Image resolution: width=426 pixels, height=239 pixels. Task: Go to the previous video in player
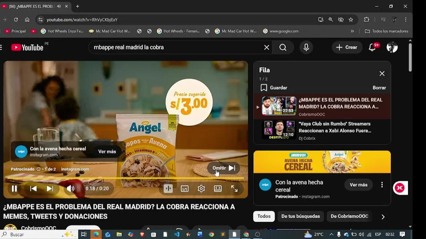34,189
